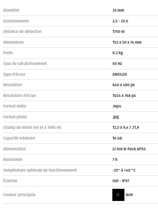Select the Li-Ion B-Pack APS5 power value
158x212 pixels.
tap(129, 149)
